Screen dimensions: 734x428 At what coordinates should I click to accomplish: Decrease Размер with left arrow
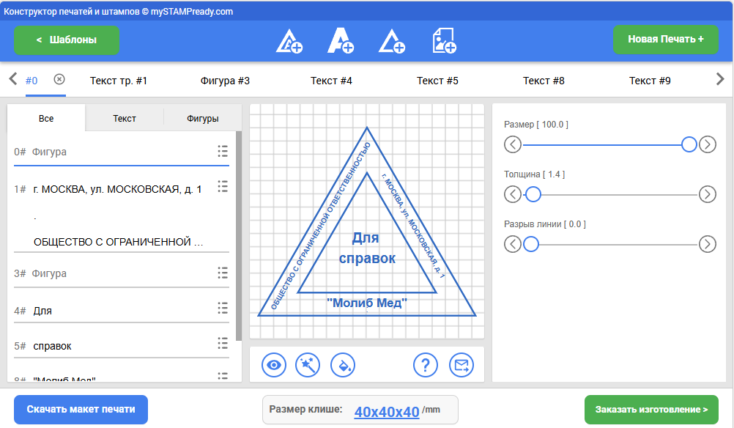(x=513, y=144)
